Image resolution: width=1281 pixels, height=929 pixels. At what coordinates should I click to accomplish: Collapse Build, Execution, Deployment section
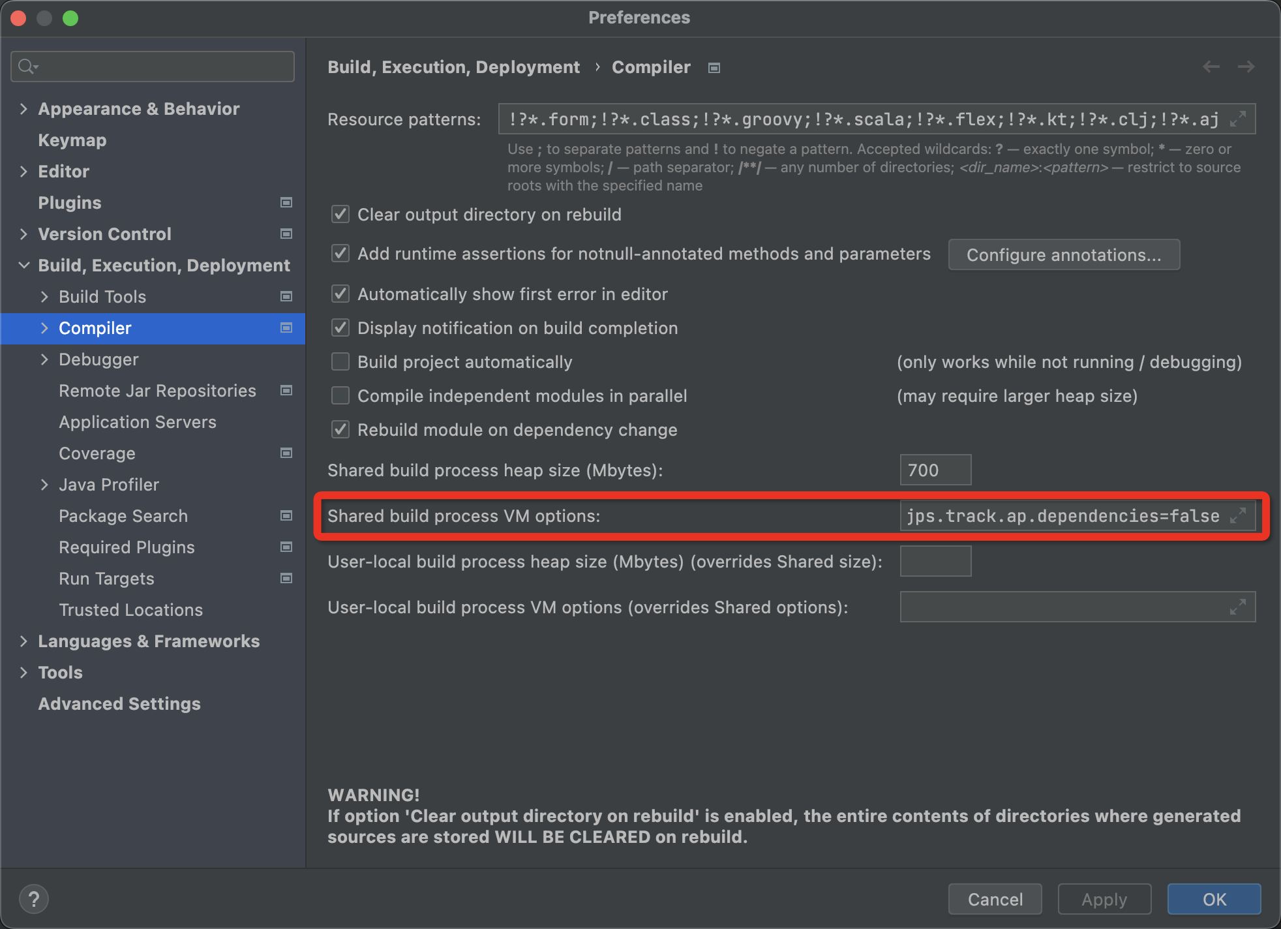(23, 265)
